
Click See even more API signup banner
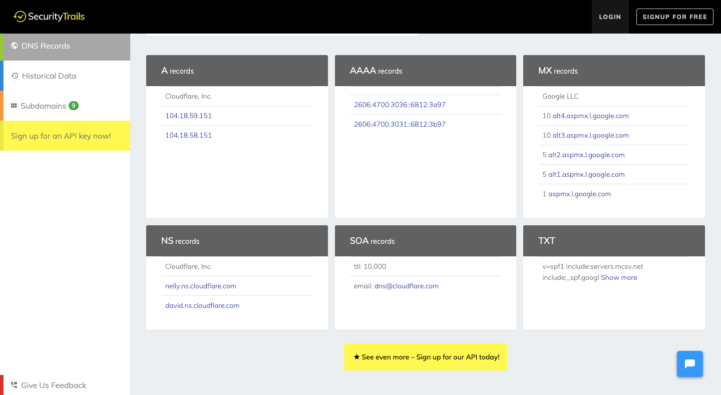(426, 357)
